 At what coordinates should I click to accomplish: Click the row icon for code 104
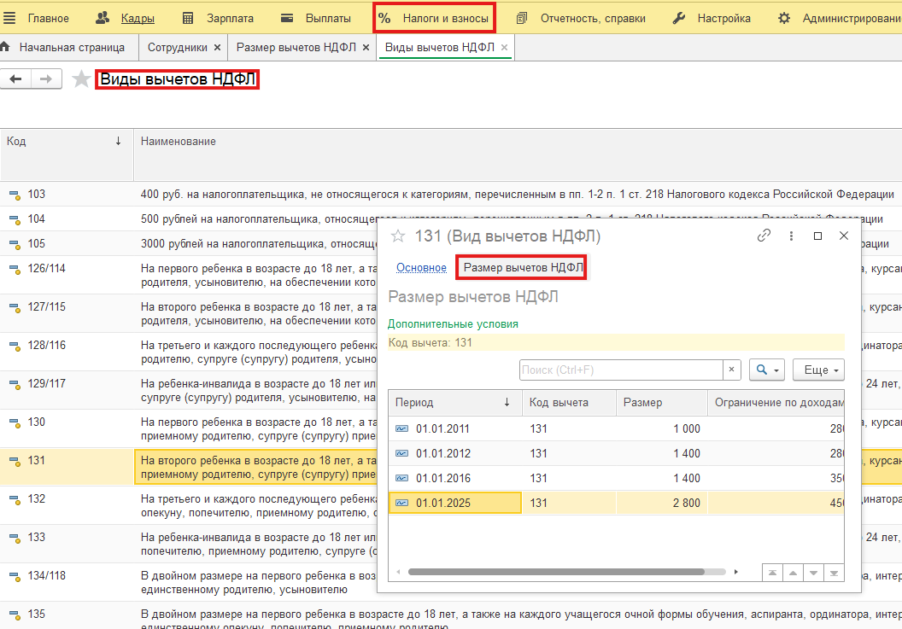click(15, 219)
